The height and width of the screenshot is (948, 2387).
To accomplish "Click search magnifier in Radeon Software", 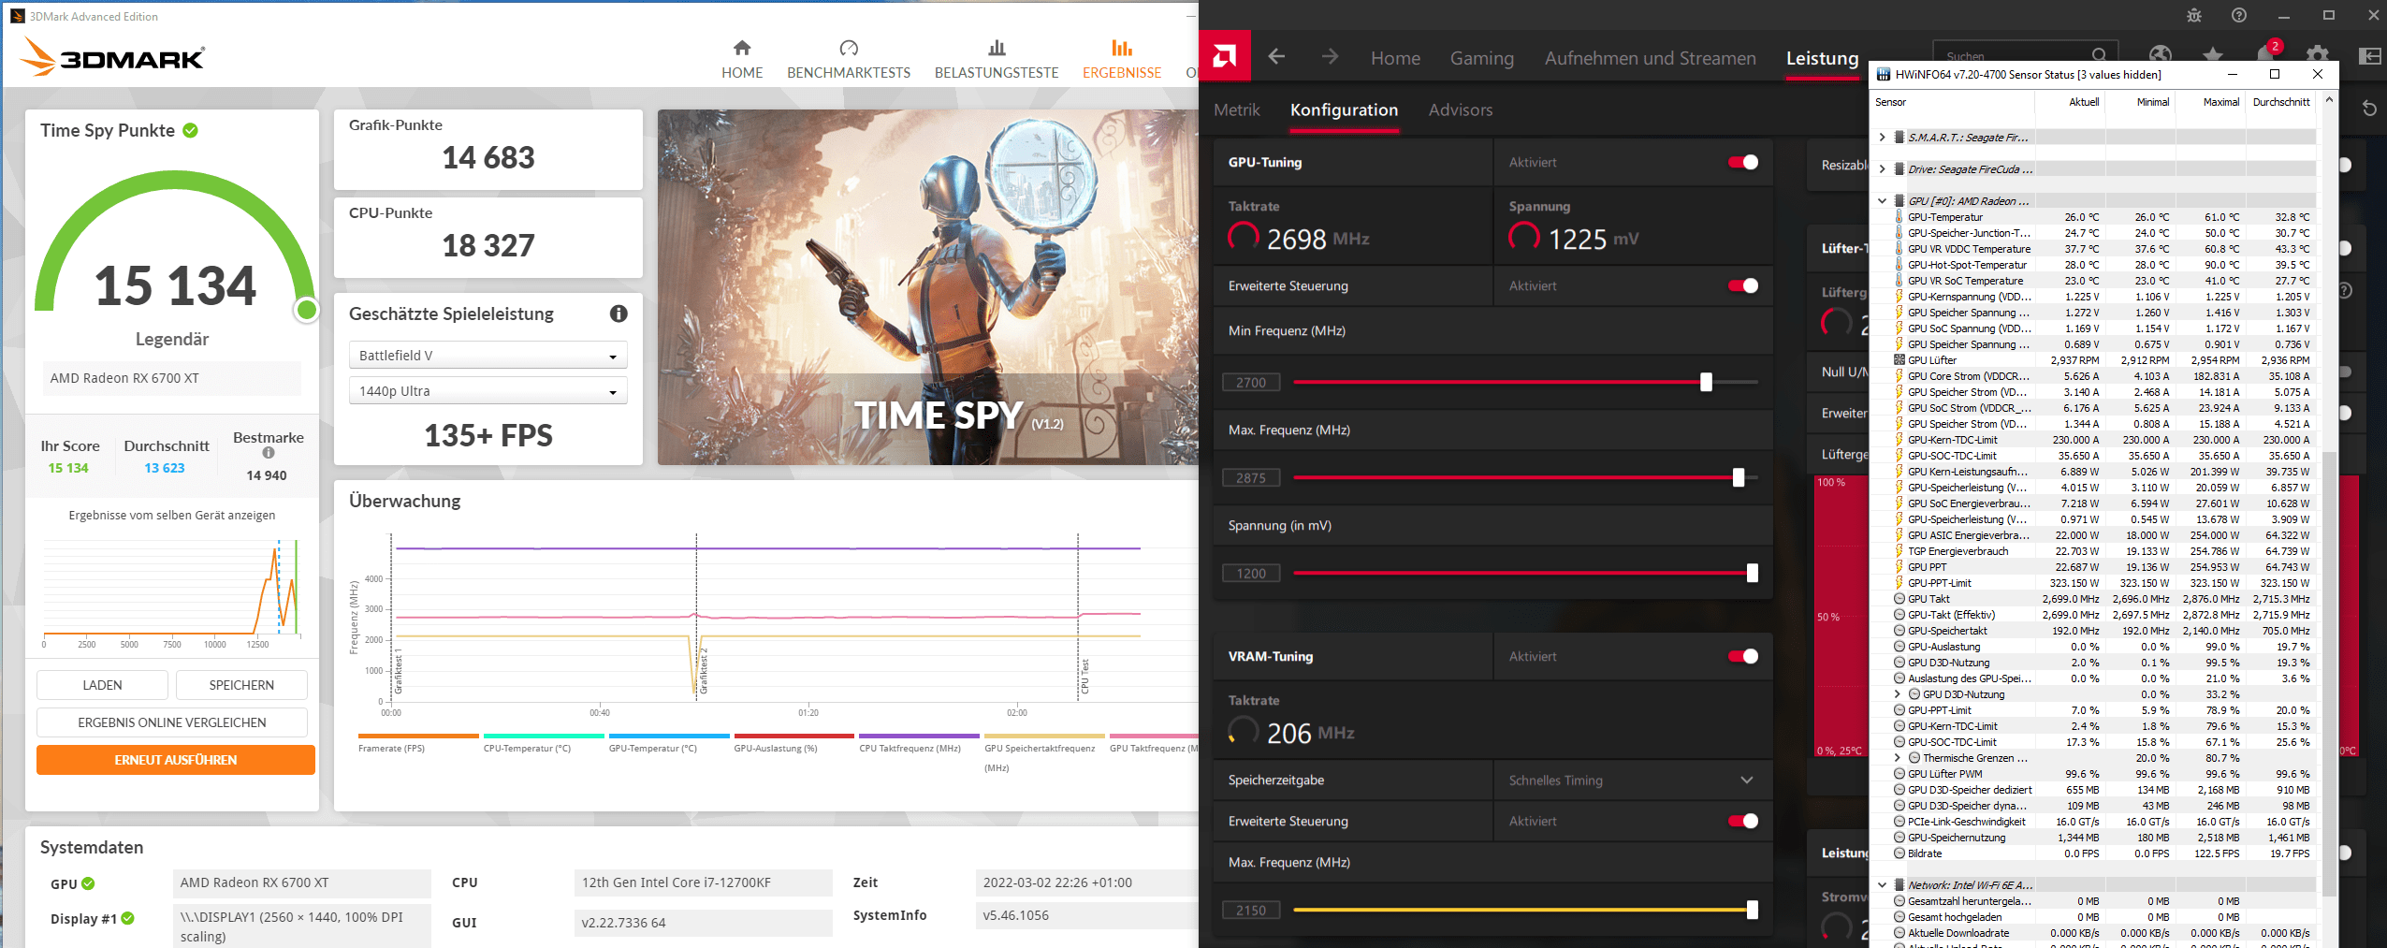I will (x=2100, y=54).
